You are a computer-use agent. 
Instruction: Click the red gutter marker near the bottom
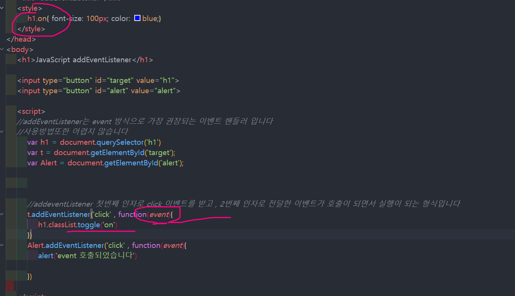pos(10,286)
